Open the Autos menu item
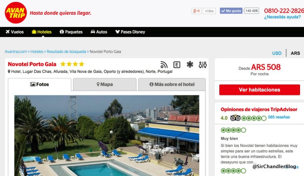The width and height of the screenshot is (304, 176). [99, 32]
